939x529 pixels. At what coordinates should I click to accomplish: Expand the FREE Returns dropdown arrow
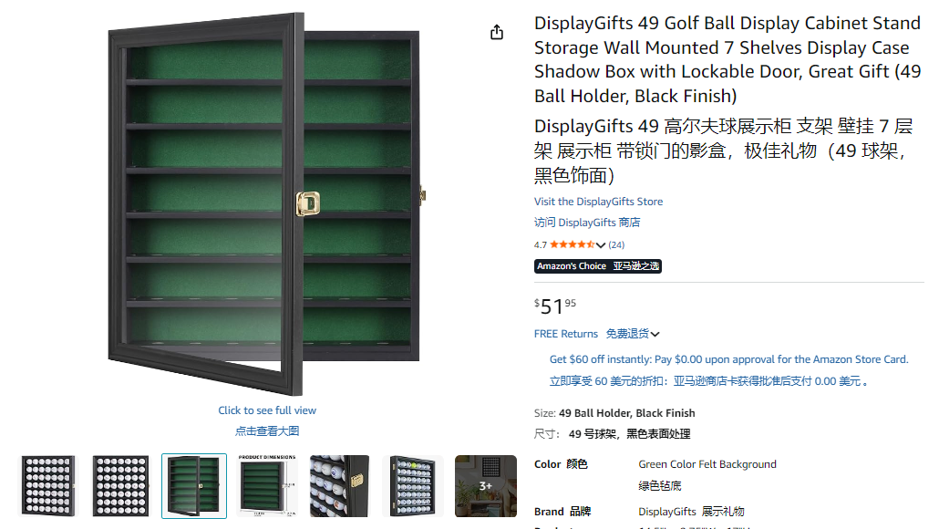(655, 335)
